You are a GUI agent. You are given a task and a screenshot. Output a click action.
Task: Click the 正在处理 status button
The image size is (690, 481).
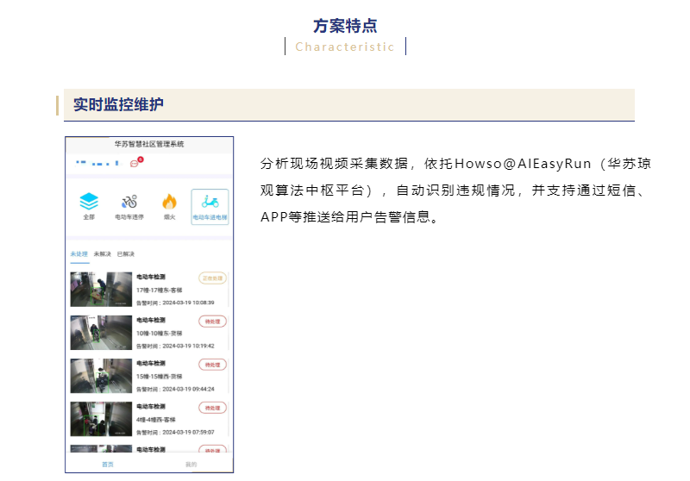[212, 278]
